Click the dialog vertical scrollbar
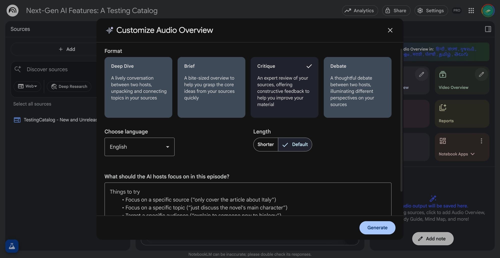This screenshot has width=500, height=258. click(x=401, y=120)
